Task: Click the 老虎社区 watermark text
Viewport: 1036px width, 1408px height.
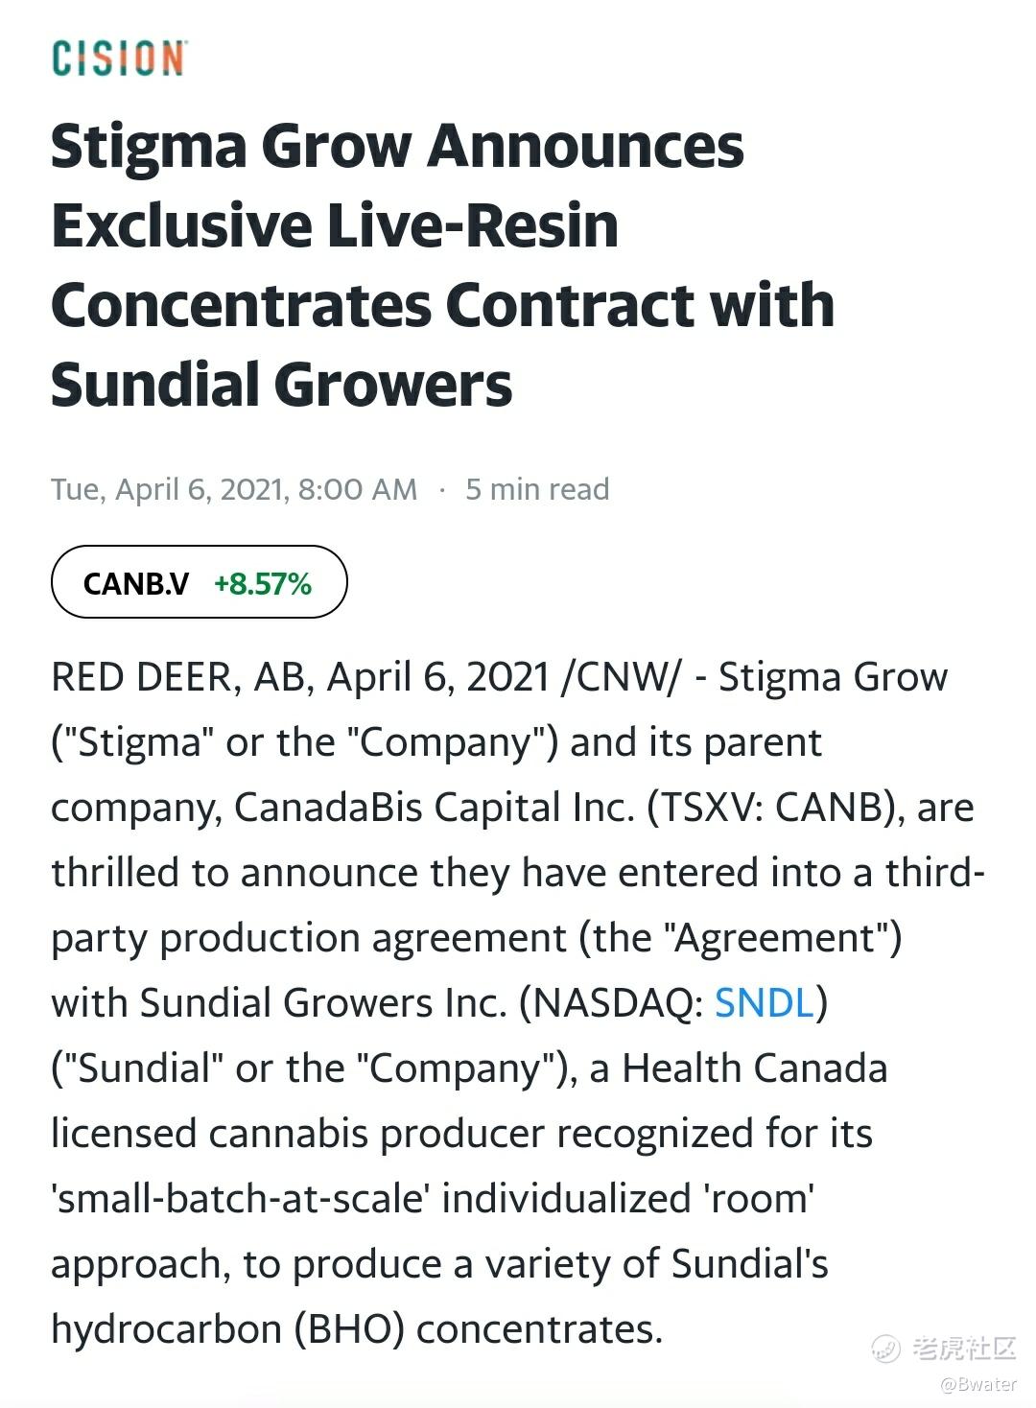Action: point(962,1349)
